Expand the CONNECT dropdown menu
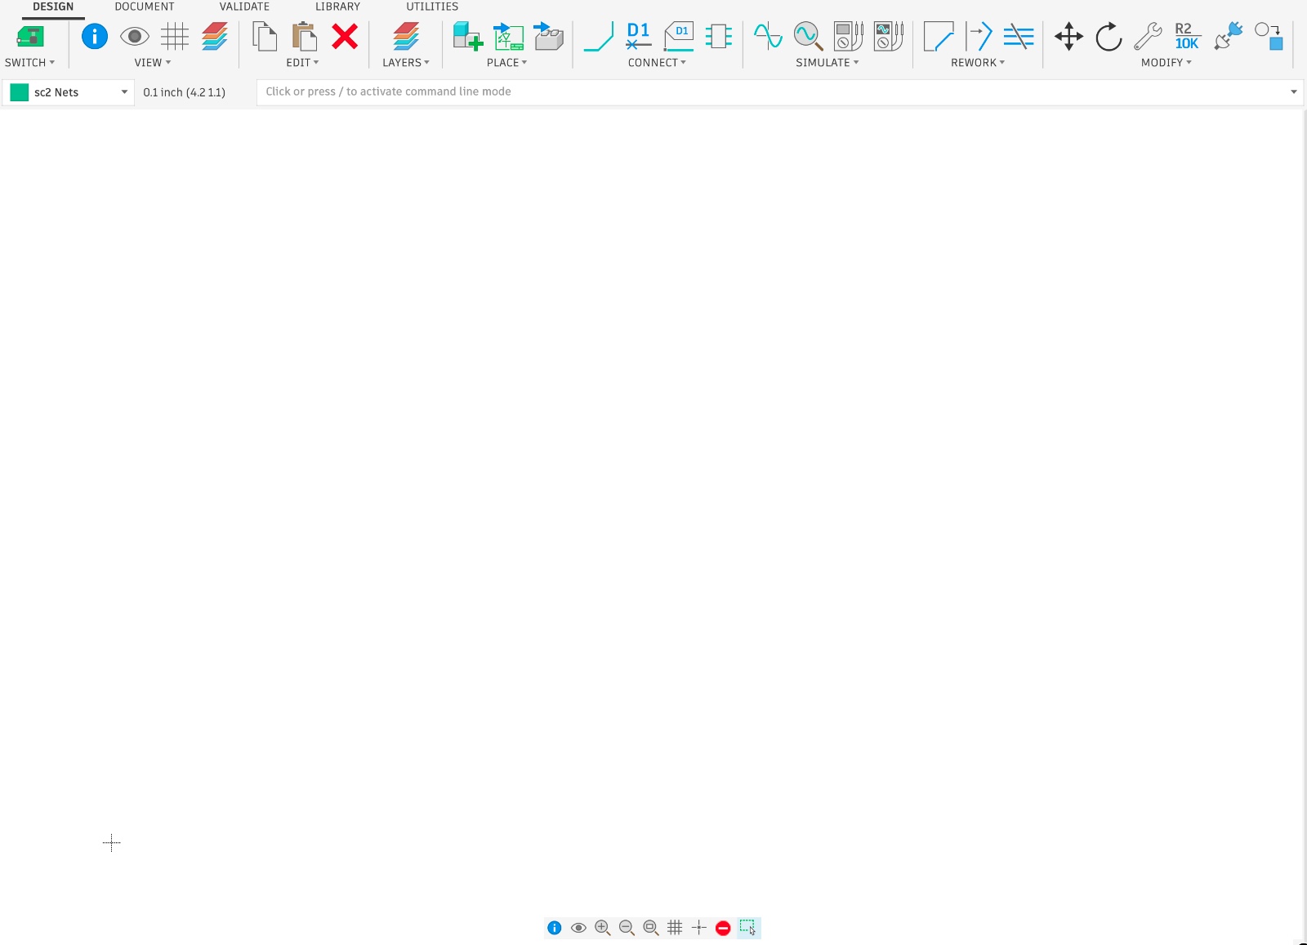Viewport: 1307px width, 945px height. [657, 63]
